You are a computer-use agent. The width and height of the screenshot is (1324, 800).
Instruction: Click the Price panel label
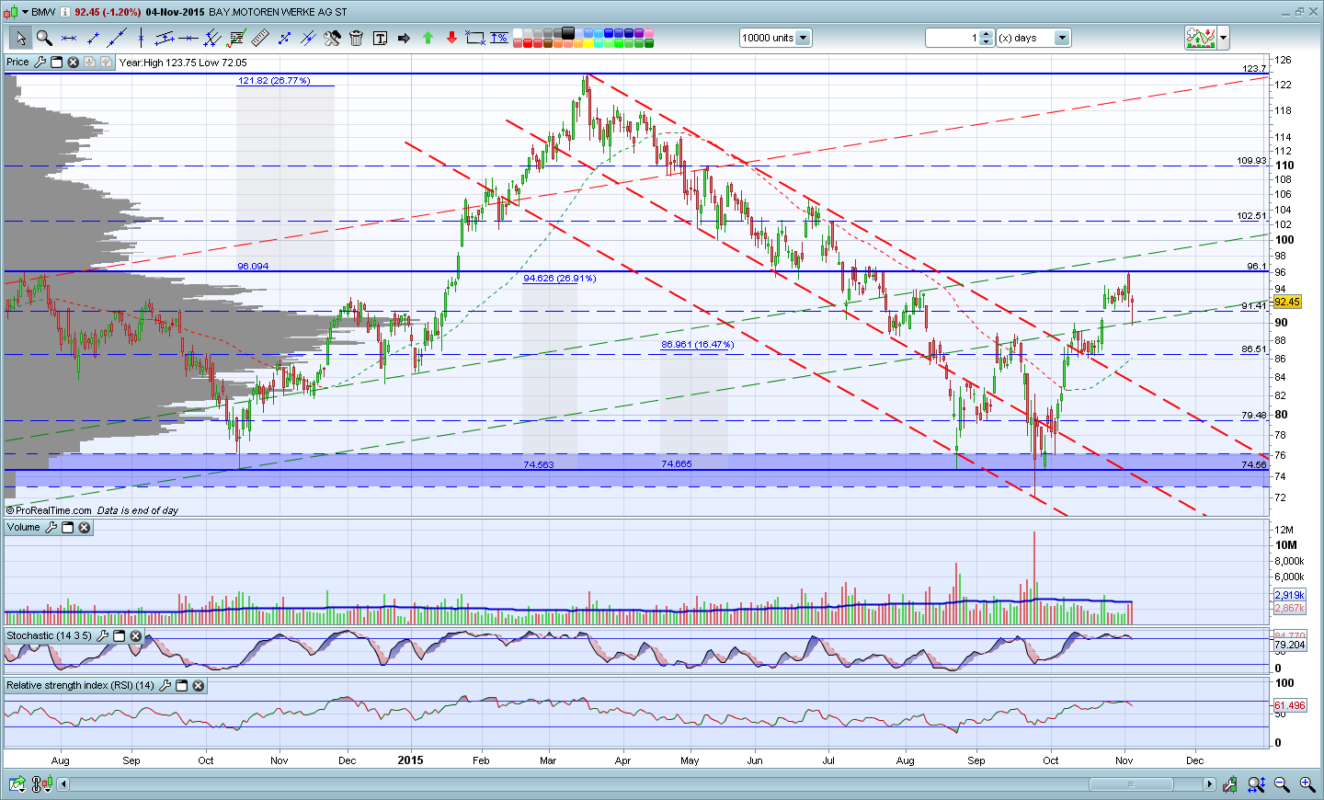click(17, 63)
